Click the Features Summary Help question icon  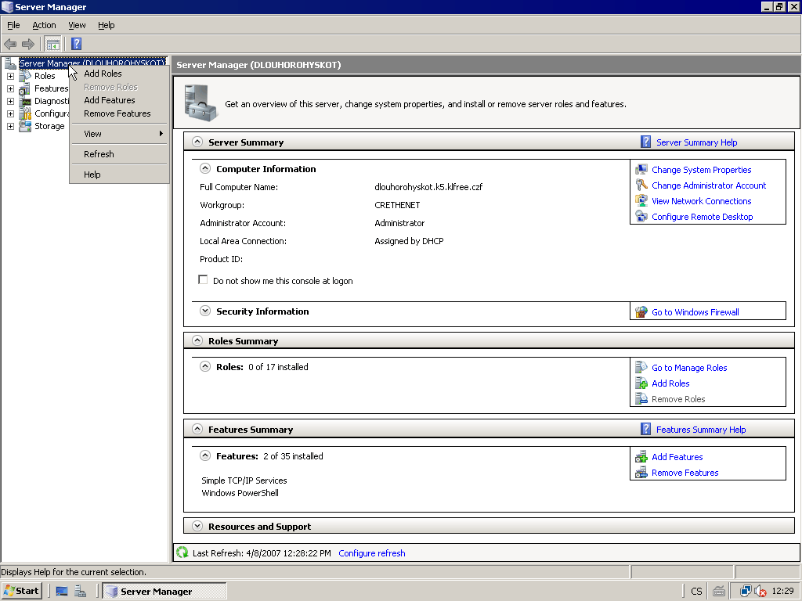click(x=645, y=430)
